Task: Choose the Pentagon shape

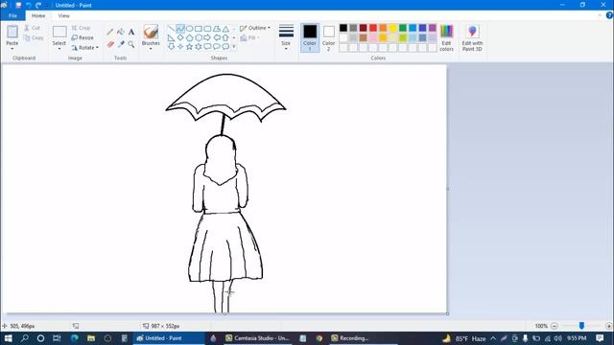Action: point(190,38)
